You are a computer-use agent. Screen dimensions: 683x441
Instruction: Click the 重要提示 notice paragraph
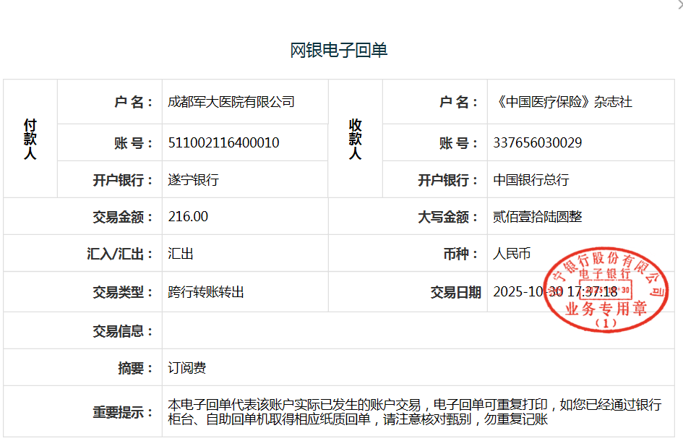(413, 412)
